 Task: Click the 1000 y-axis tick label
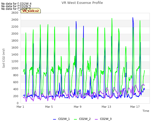(15, 68)
